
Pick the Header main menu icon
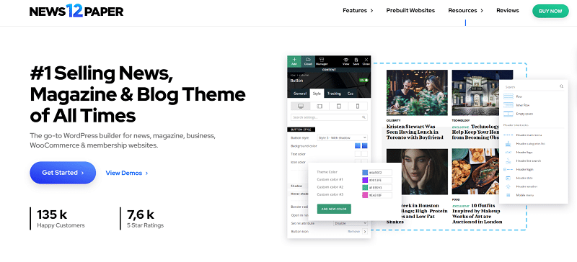tap(508, 135)
